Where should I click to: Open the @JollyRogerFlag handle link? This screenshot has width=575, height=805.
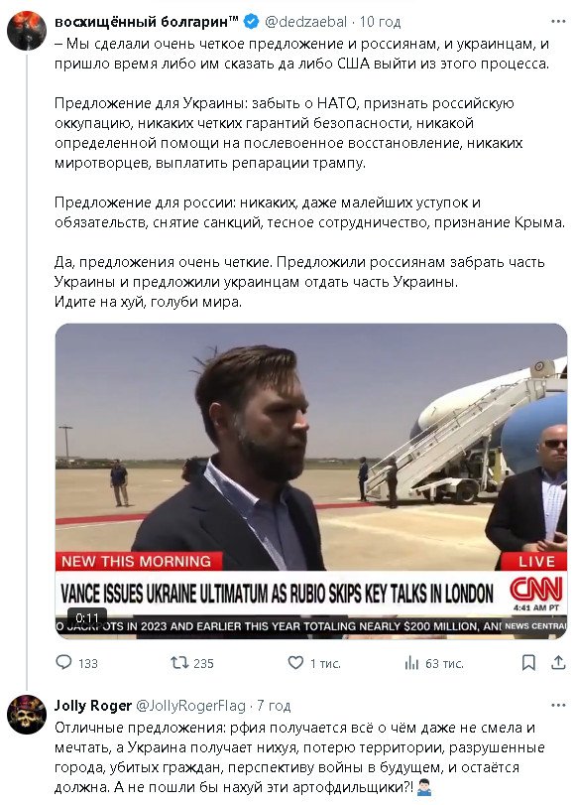(x=190, y=706)
